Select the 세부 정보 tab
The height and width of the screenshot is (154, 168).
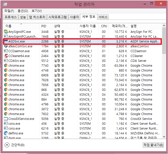[x=89, y=17]
